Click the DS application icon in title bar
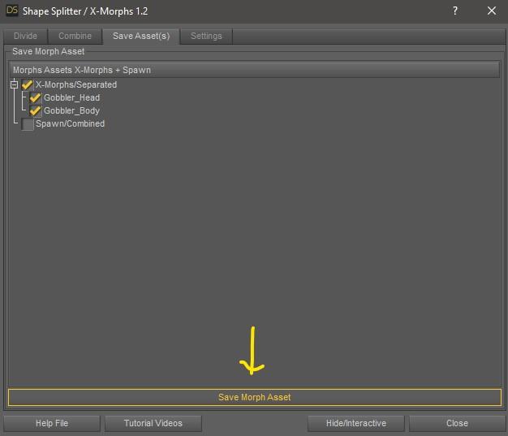 (x=12, y=11)
